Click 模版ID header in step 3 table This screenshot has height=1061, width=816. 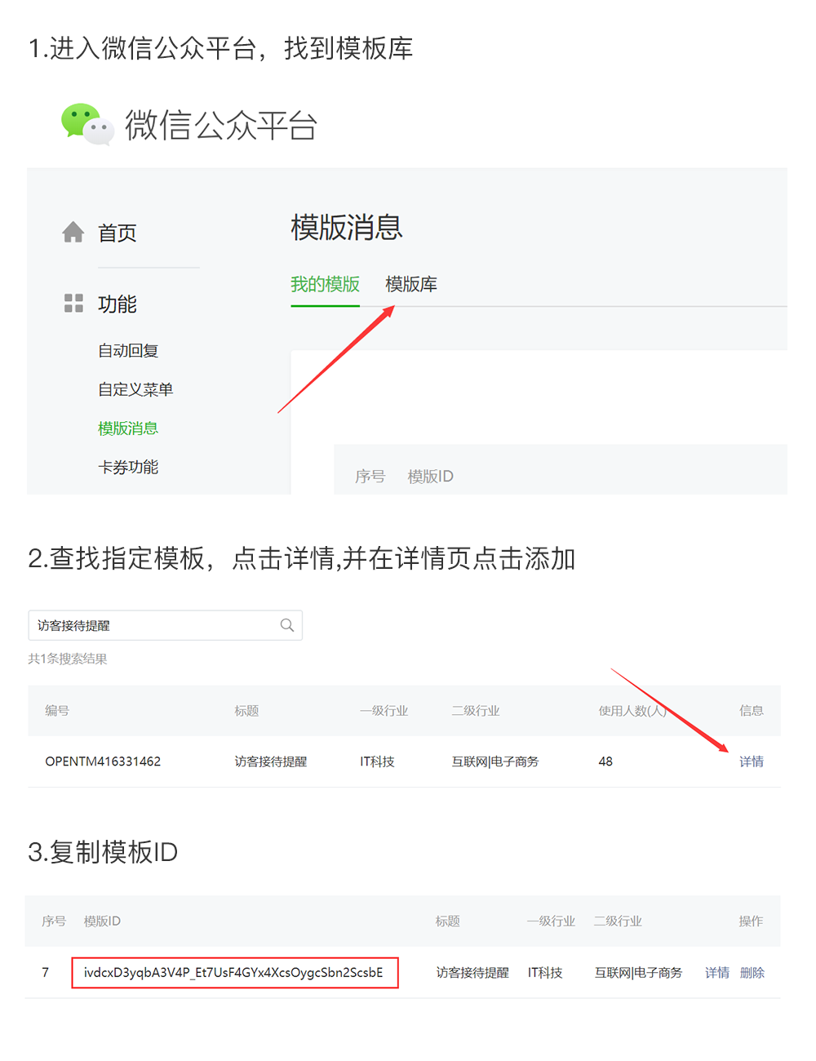click(102, 921)
